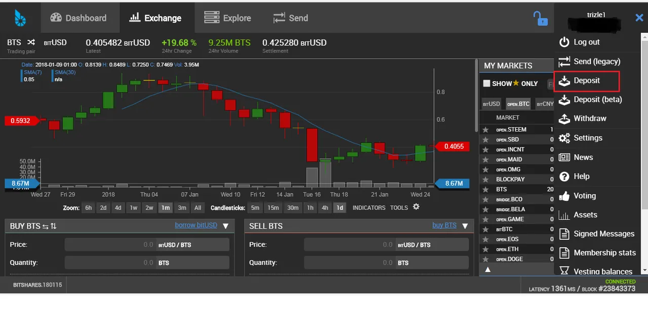This screenshot has height=310, width=648.
Task: Star the open.STEEM market
Action: click(x=485, y=130)
